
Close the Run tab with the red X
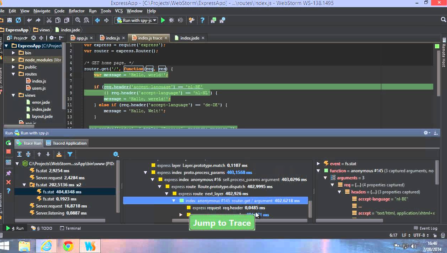(8, 182)
